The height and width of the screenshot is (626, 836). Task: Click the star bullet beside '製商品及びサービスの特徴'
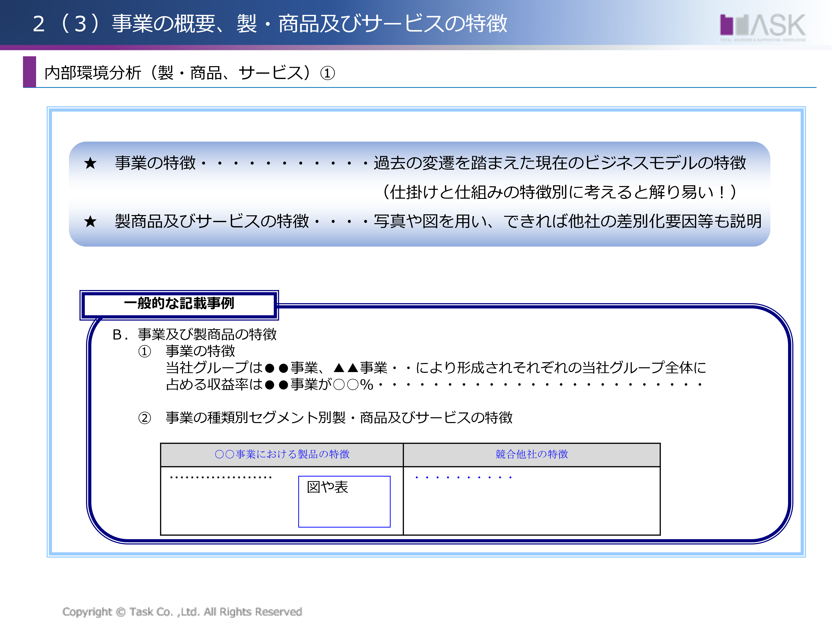click(90, 222)
